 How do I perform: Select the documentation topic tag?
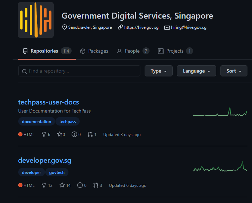[37, 122]
